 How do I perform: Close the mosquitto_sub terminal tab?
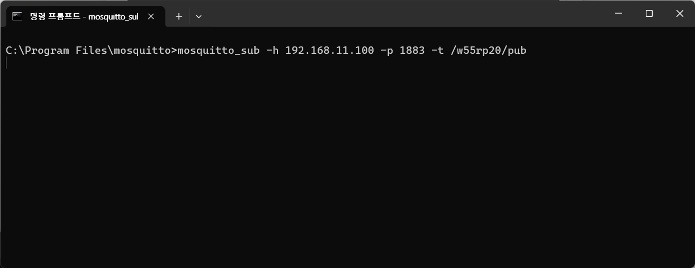[151, 16]
